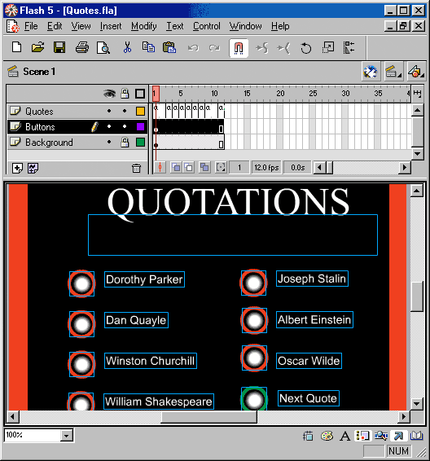Open the Edit menu
430x461 pixels.
[x=55, y=26]
